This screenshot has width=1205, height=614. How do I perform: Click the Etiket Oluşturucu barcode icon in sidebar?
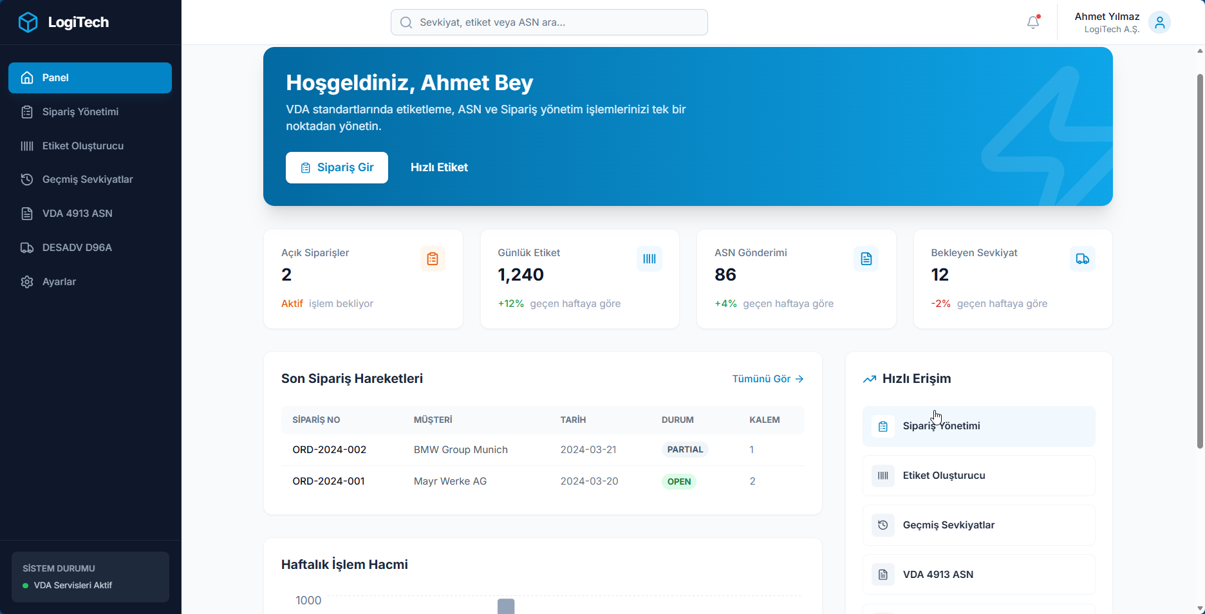[27, 146]
